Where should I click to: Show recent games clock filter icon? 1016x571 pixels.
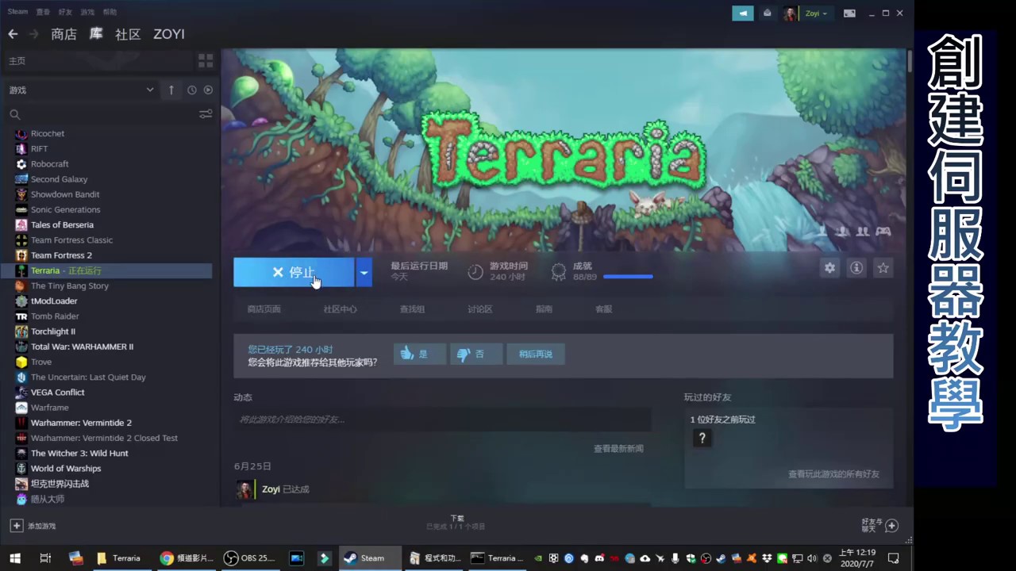pyautogui.click(x=192, y=90)
